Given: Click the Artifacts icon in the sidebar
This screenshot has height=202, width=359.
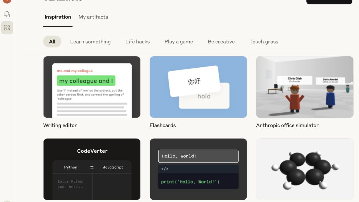Looking at the screenshot, I should pos(7,28).
